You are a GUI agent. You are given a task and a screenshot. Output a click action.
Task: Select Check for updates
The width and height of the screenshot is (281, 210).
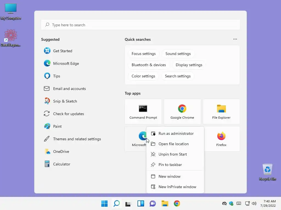[x=64, y=114]
